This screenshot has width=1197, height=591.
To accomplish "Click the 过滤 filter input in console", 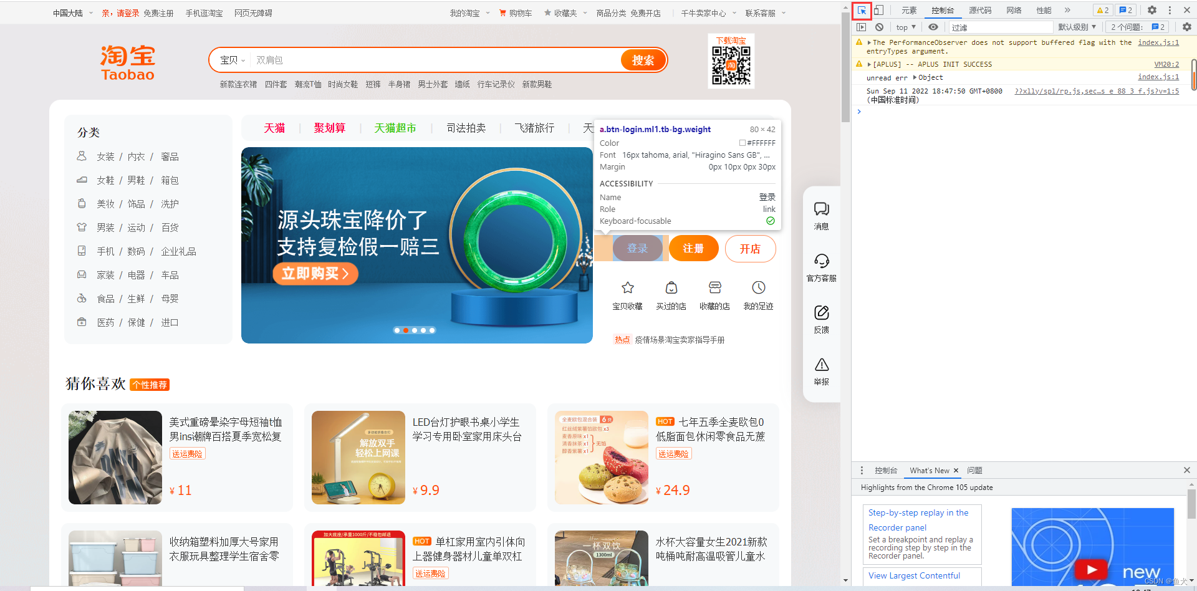I will click(1000, 27).
